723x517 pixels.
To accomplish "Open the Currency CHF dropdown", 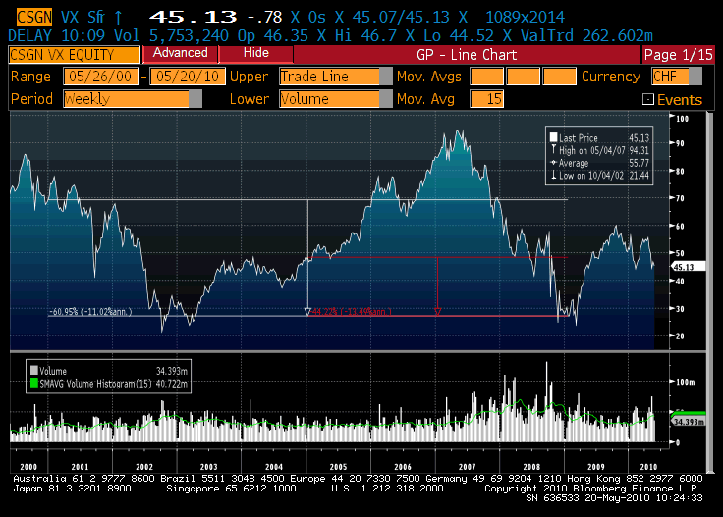I will [677, 77].
